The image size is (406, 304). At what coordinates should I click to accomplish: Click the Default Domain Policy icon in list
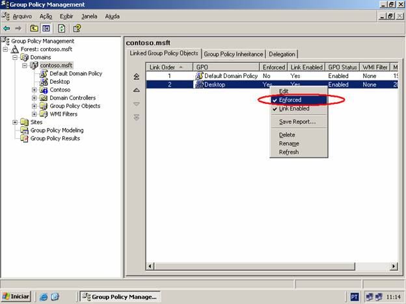click(199, 76)
